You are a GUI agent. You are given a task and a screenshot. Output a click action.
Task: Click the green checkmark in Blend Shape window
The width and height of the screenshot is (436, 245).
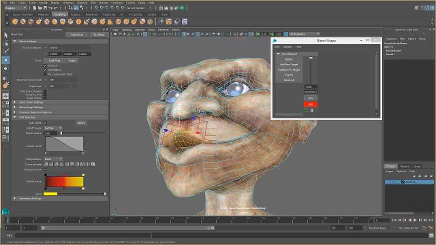[306, 110]
